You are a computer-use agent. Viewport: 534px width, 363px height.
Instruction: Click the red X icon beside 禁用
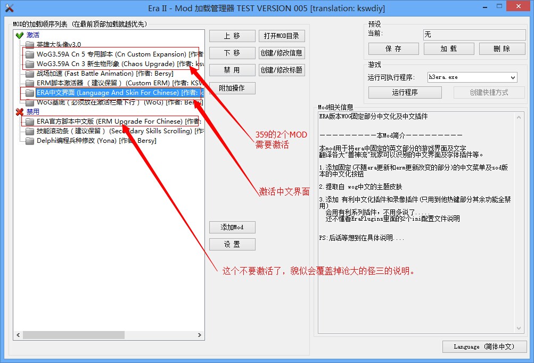pos(20,112)
